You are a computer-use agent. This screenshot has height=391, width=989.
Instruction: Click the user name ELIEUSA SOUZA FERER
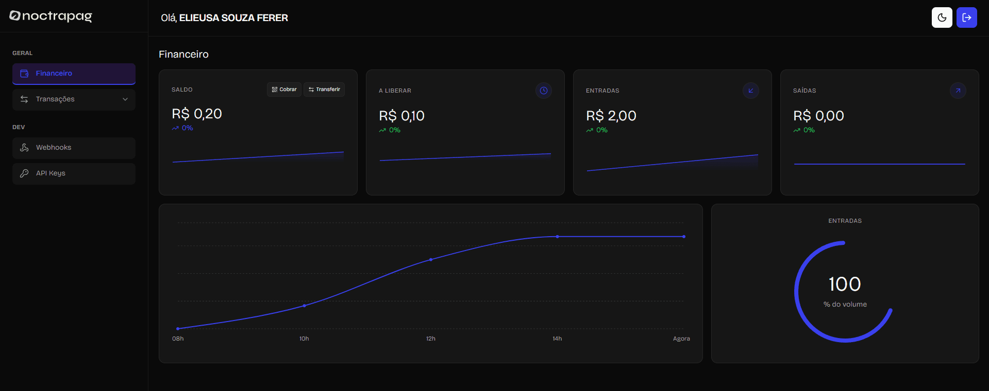click(x=233, y=18)
